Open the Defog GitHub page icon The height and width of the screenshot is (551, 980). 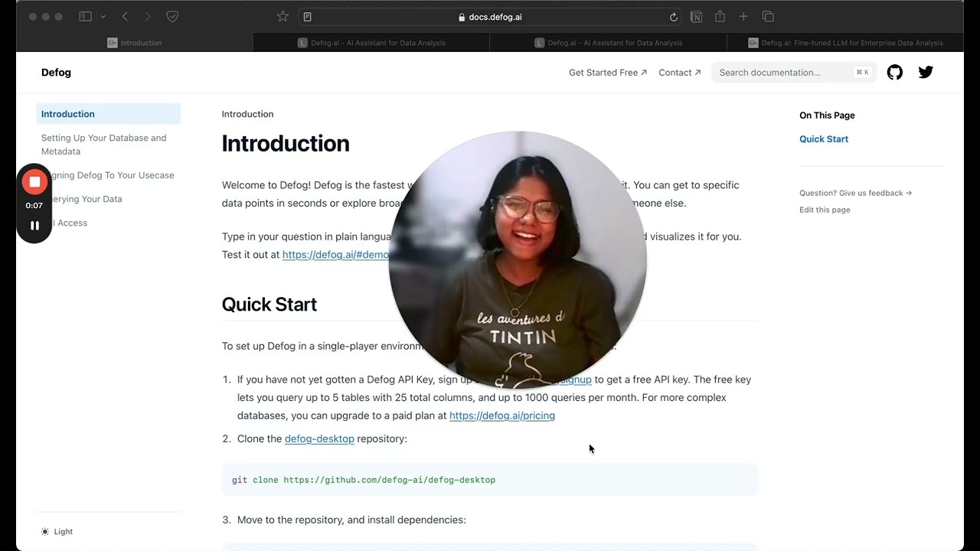[895, 73]
